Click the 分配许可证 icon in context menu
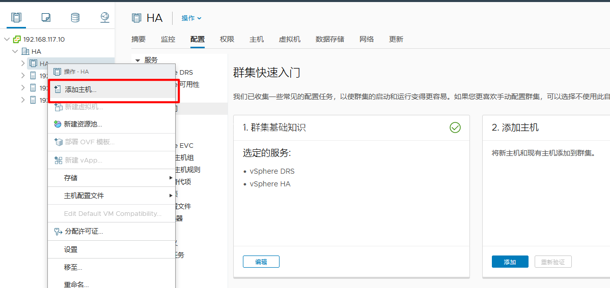610x288 pixels. point(58,232)
